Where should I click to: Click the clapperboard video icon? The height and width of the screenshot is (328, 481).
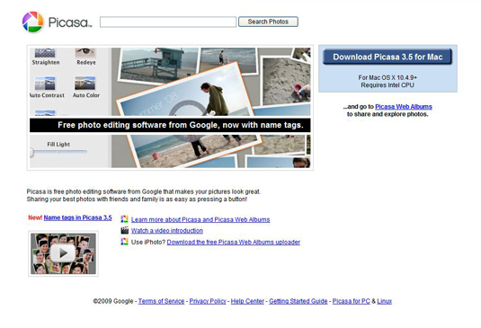coord(125,230)
